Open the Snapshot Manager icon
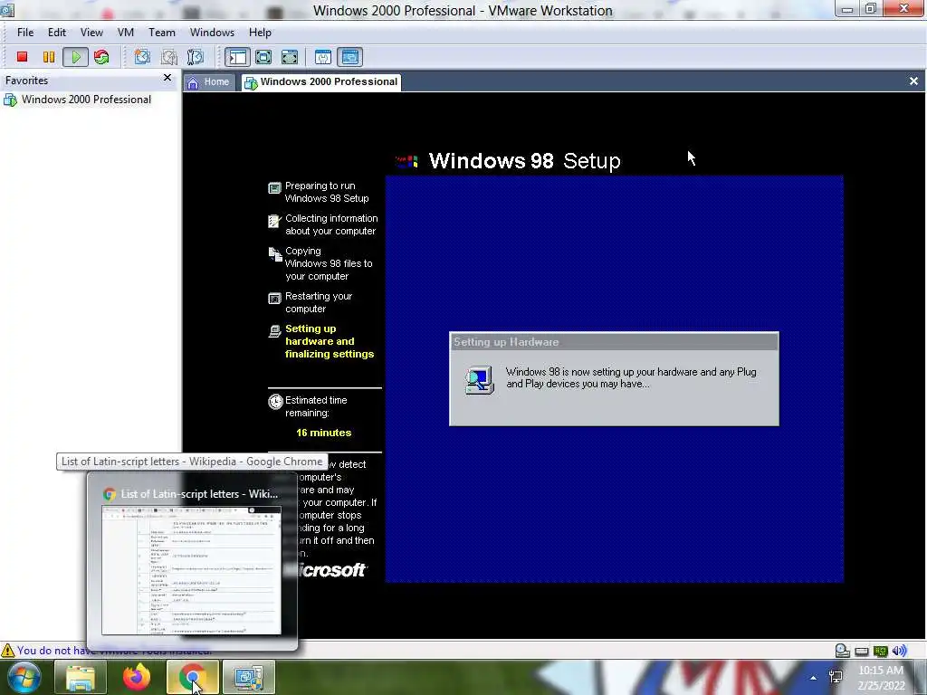Image resolution: width=927 pixels, height=695 pixels. [196, 57]
